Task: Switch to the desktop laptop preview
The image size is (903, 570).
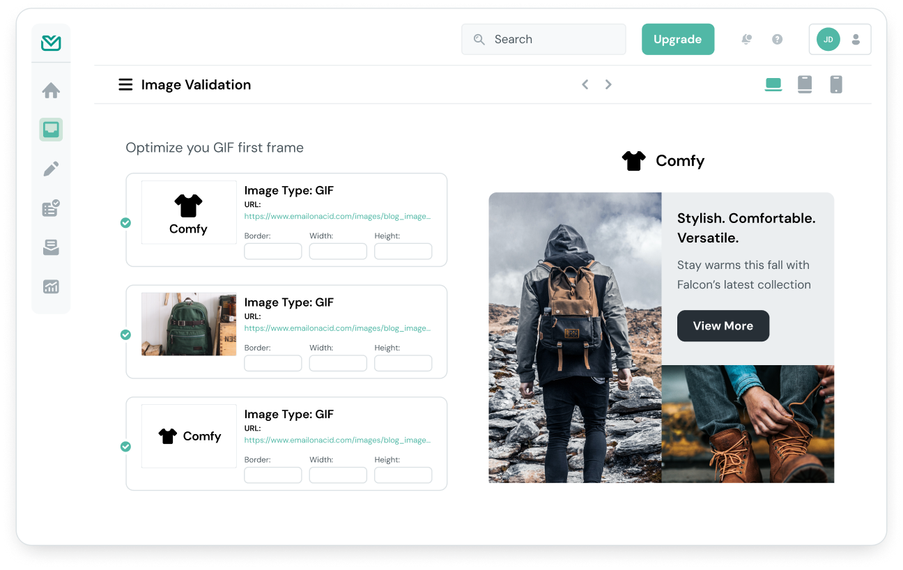Action: pos(773,85)
